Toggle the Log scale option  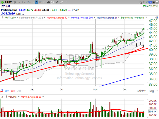151,91
